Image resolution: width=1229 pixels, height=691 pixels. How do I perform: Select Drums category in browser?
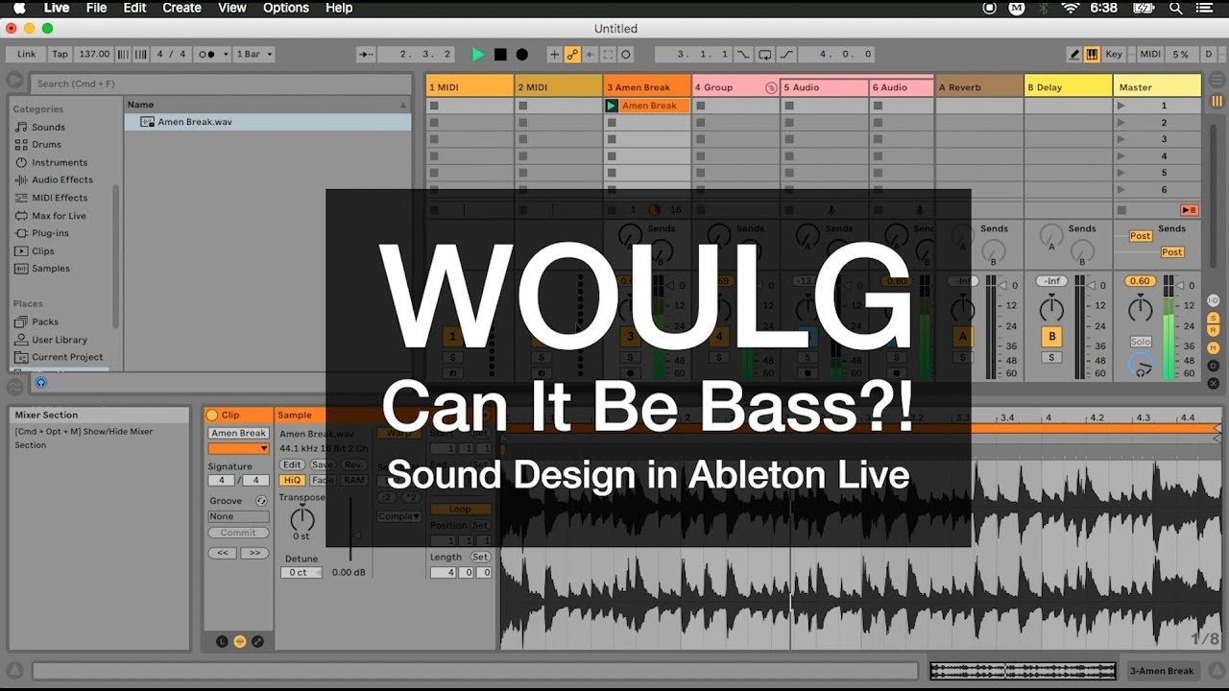pos(46,145)
